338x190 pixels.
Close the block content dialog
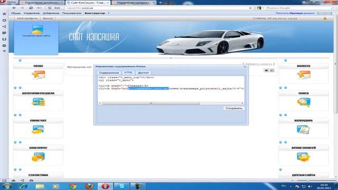click(245, 66)
